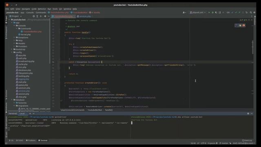Collapse the youtube-bot root folder
Viewport: 261px width, 147px height.
point(9,20)
